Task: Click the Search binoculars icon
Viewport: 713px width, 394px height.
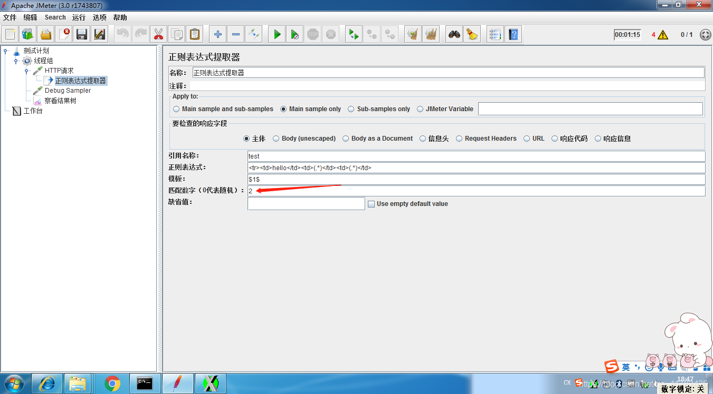Action: pyautogui.click(x=454, y=35)
